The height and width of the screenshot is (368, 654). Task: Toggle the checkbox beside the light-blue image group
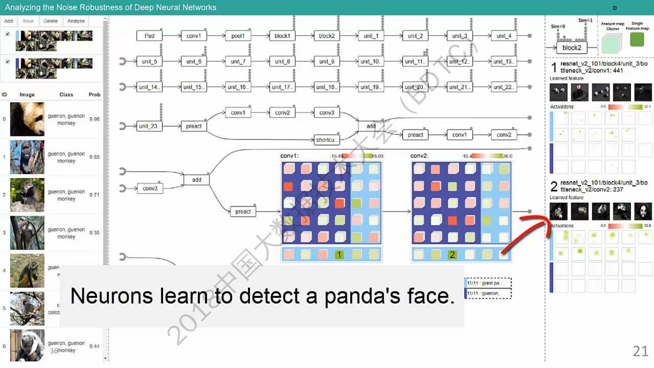coord(7,34)
